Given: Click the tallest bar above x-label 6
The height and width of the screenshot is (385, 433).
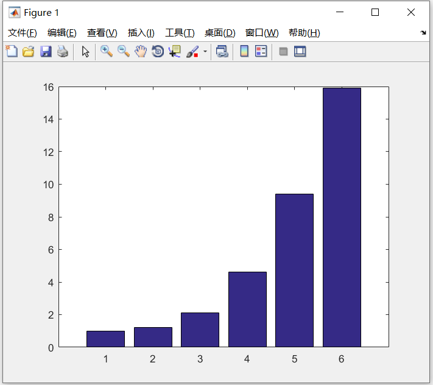Looking at the screenshot, I should coord(342,217).
